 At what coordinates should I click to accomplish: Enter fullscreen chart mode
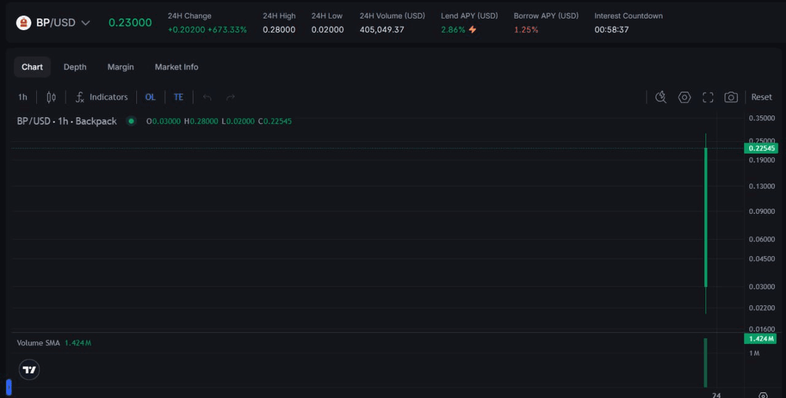tap(708, 97)
